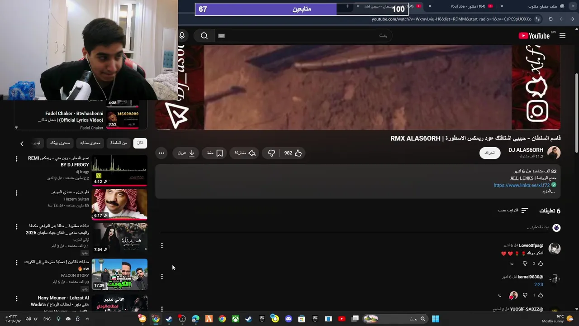Image resolution: width=579 pixels, height=326 pixels.
Task: Like the video with 982 likes
Action: pos(293,153)
